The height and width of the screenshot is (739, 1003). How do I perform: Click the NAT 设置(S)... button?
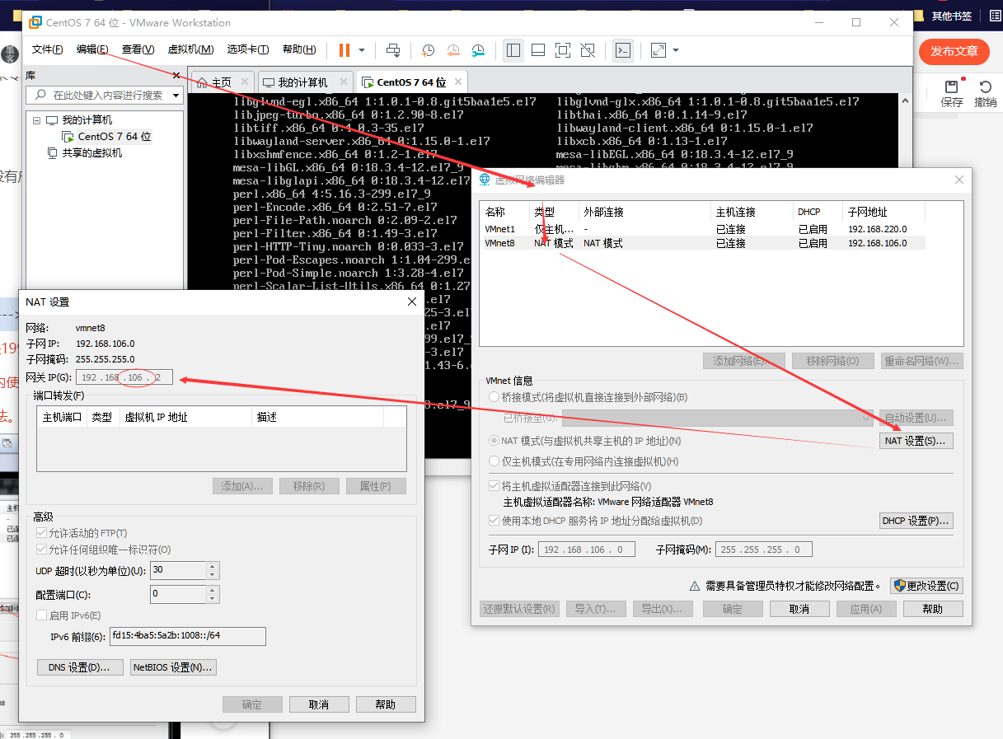click(x=916, y=441)
